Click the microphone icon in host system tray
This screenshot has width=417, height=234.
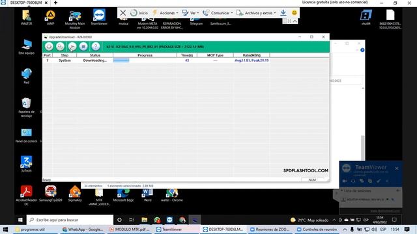click(x=352, y=229)
